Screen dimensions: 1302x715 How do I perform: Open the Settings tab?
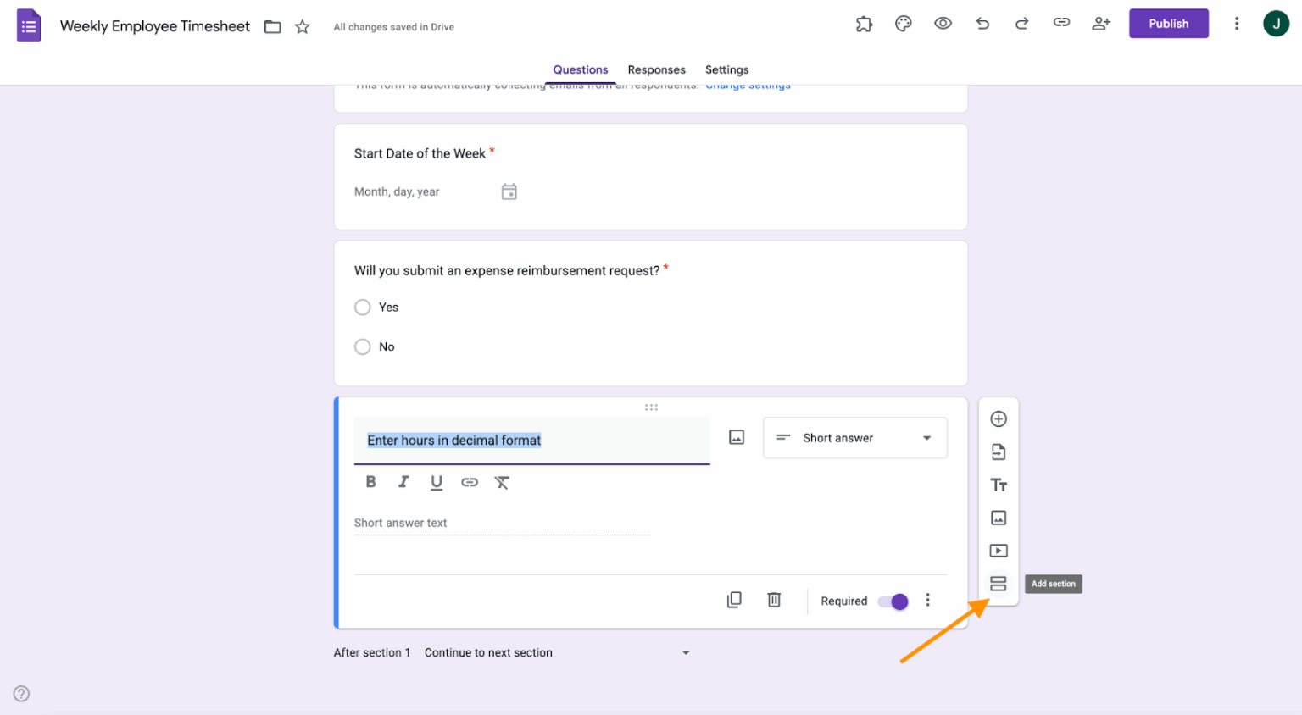coord(726,69)
